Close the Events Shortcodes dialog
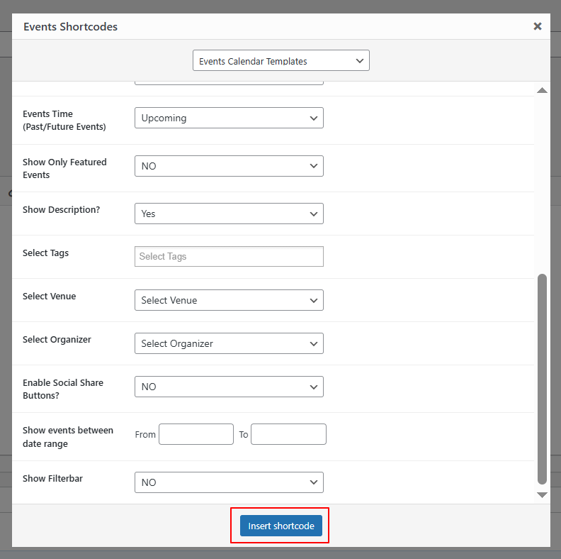The width and height of the screenshot is (561, 559). click(537, 26)
